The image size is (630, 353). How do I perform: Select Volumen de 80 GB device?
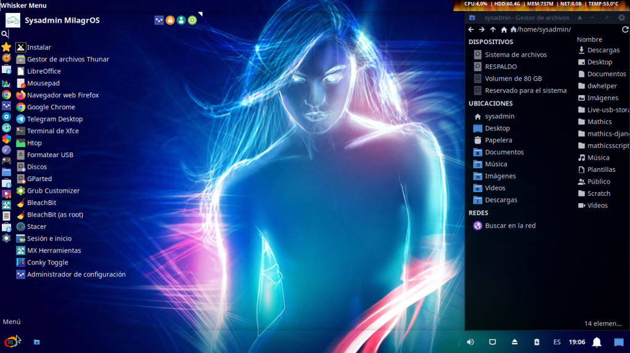coord(512,79)
